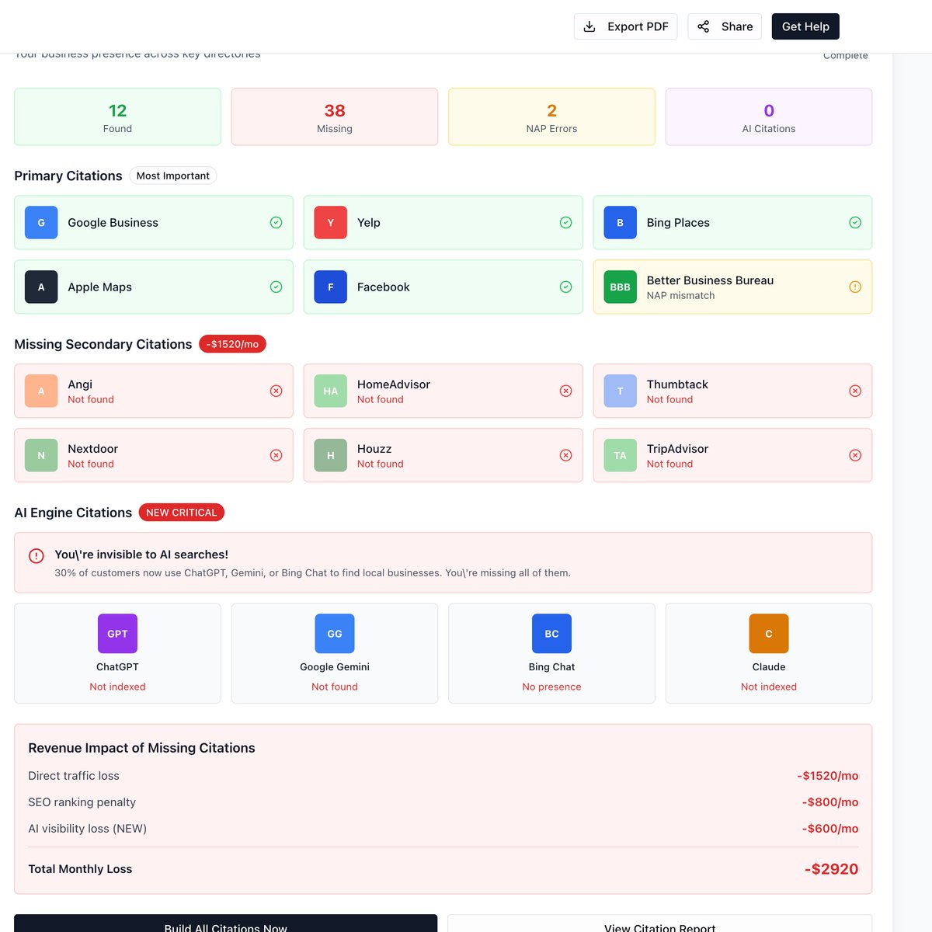Click the 38 Missing stat card
Screen dimensions: 932x932
point(335,116)
